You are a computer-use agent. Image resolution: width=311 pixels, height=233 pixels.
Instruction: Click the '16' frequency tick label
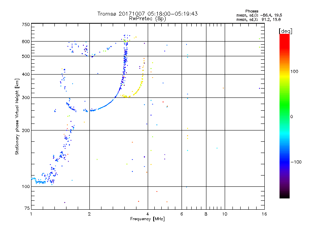pyautogui.click(x=264, y=214)
